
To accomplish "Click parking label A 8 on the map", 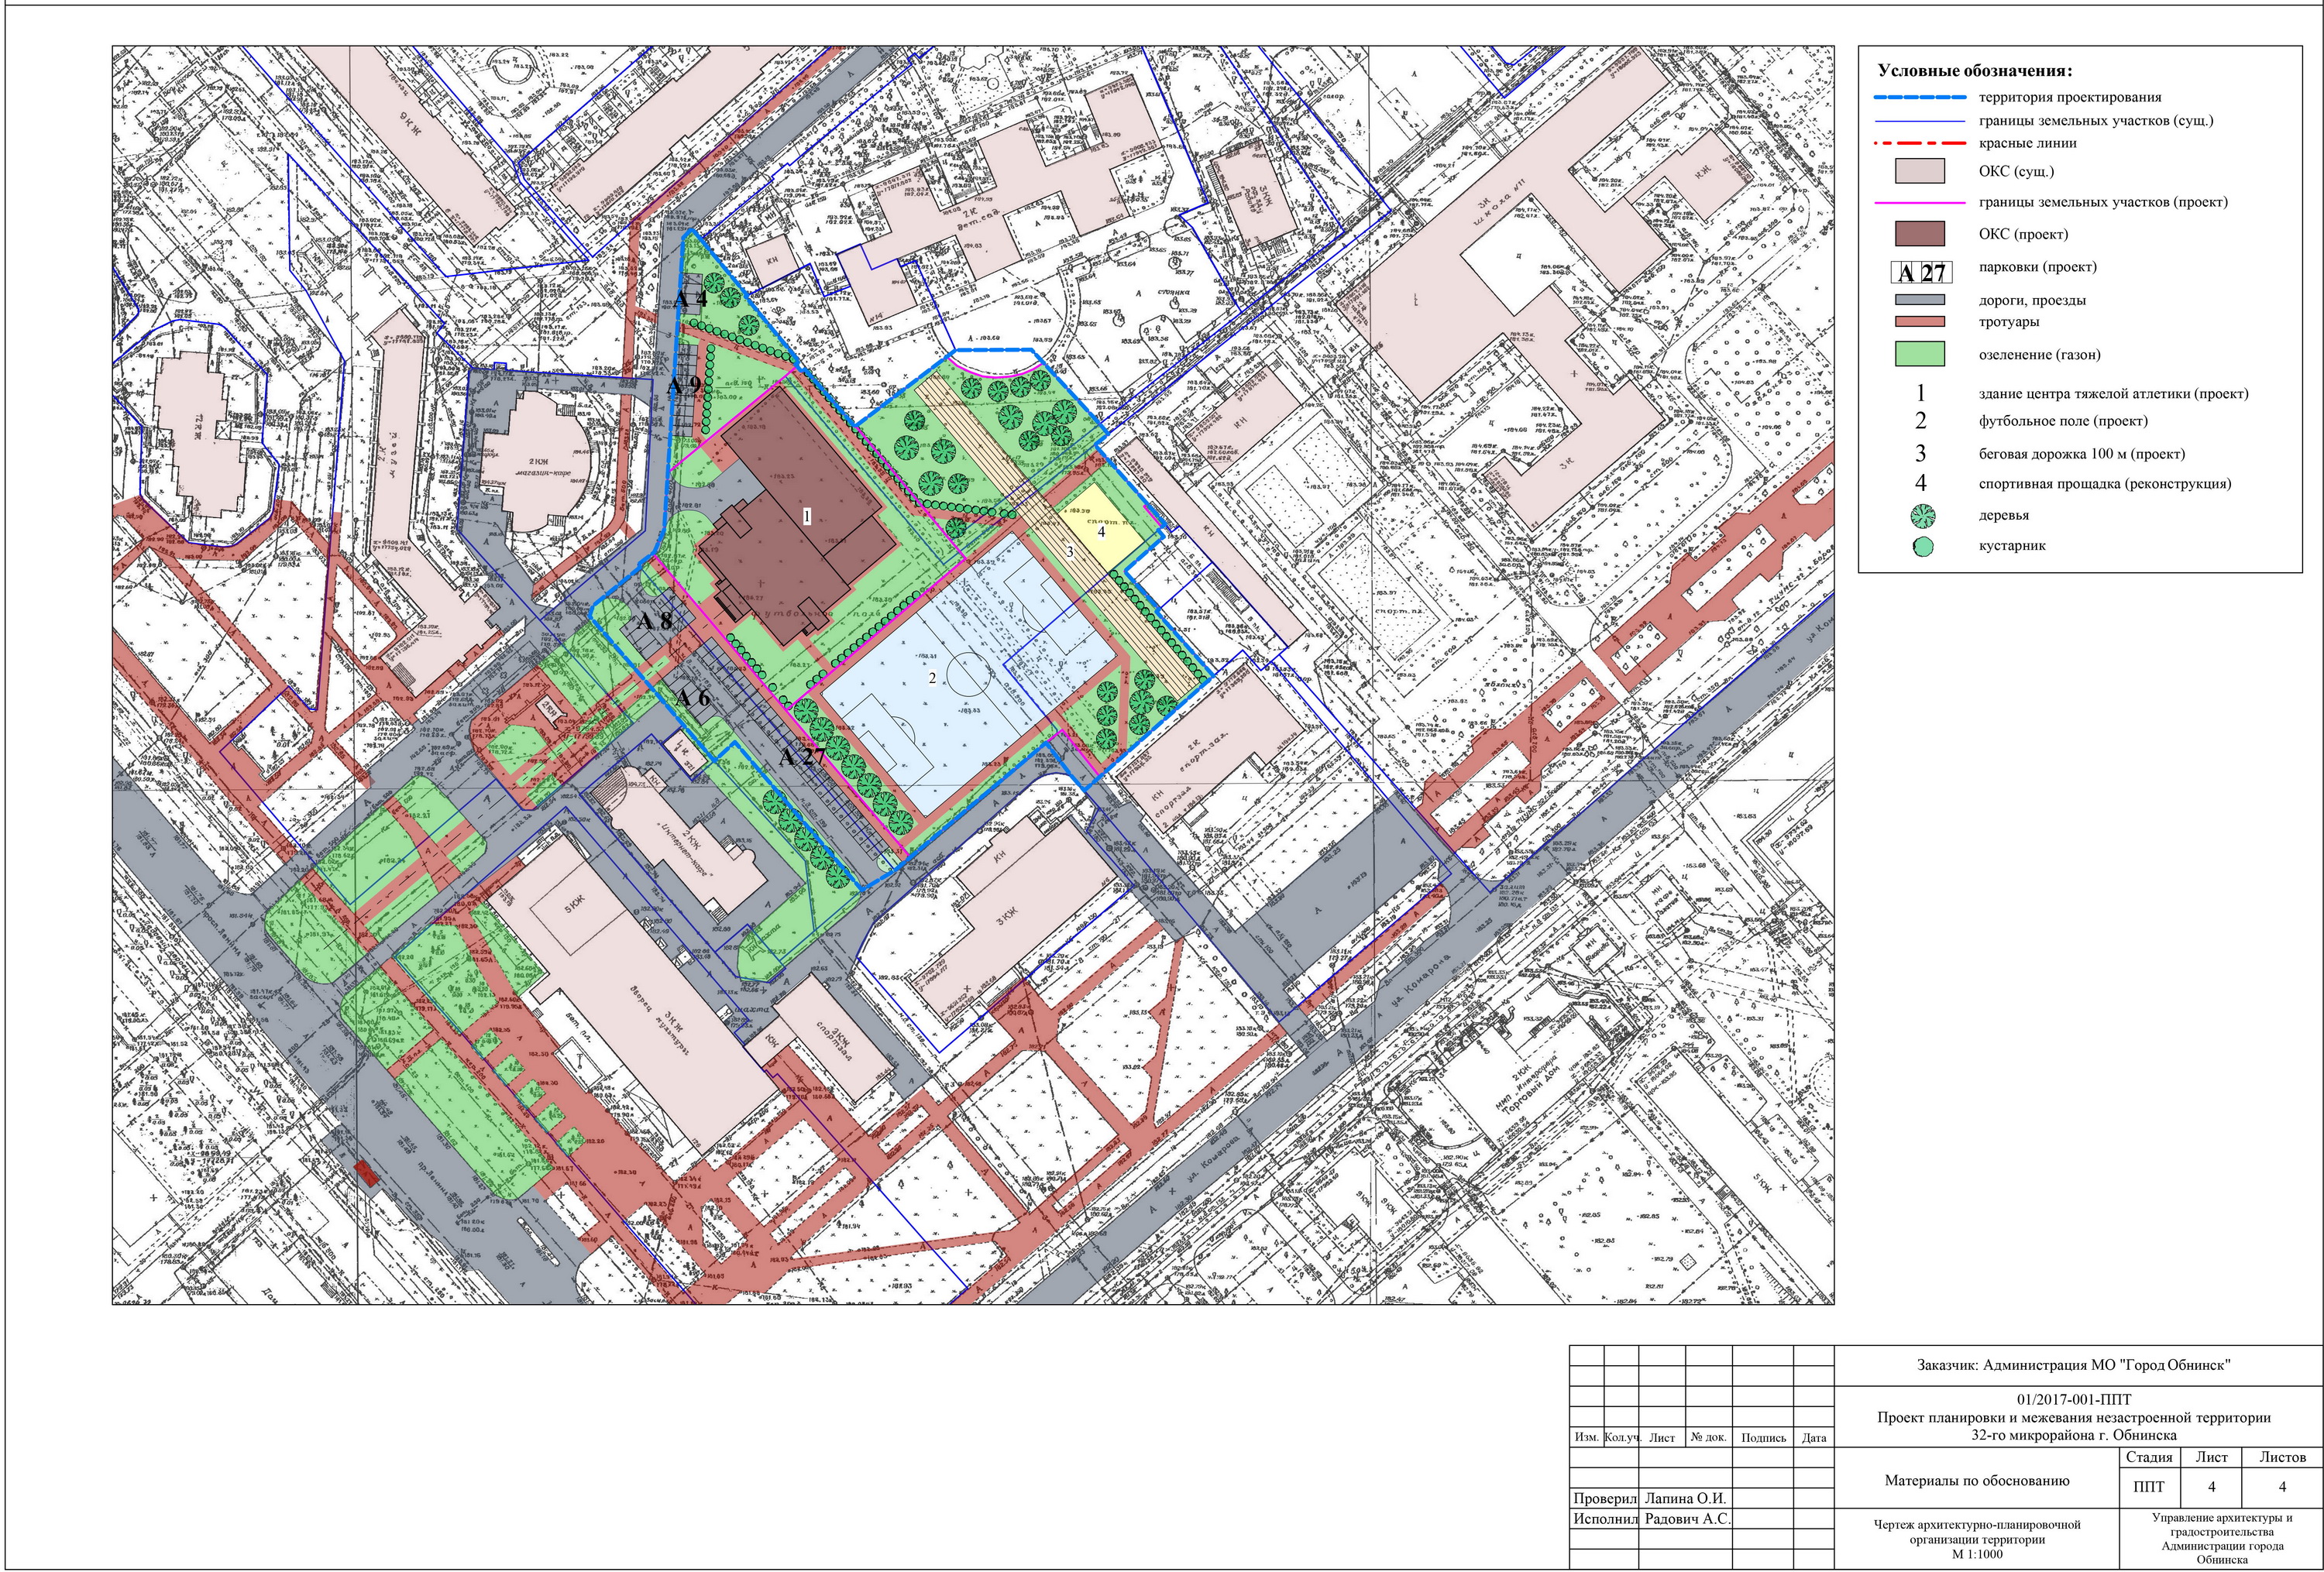I will [655, 620].
